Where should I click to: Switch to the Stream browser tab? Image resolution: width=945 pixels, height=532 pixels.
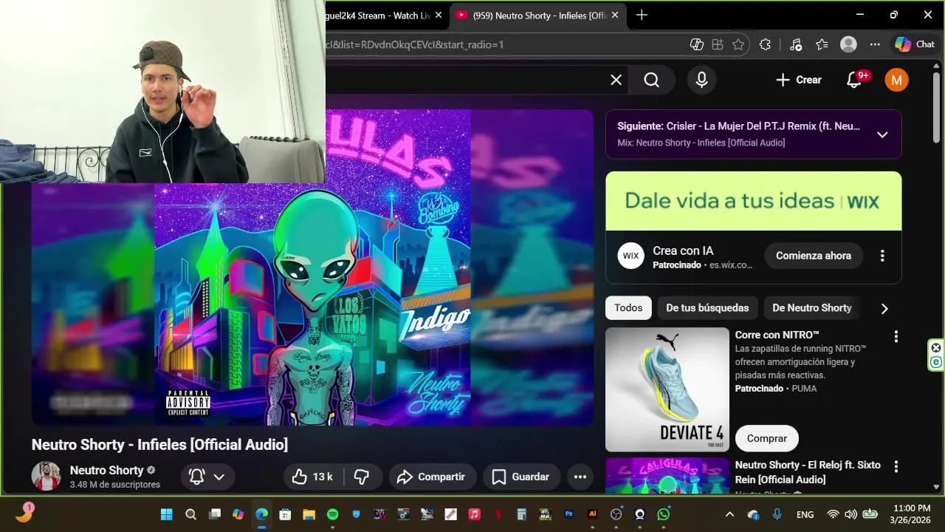[x=379, y=15]
